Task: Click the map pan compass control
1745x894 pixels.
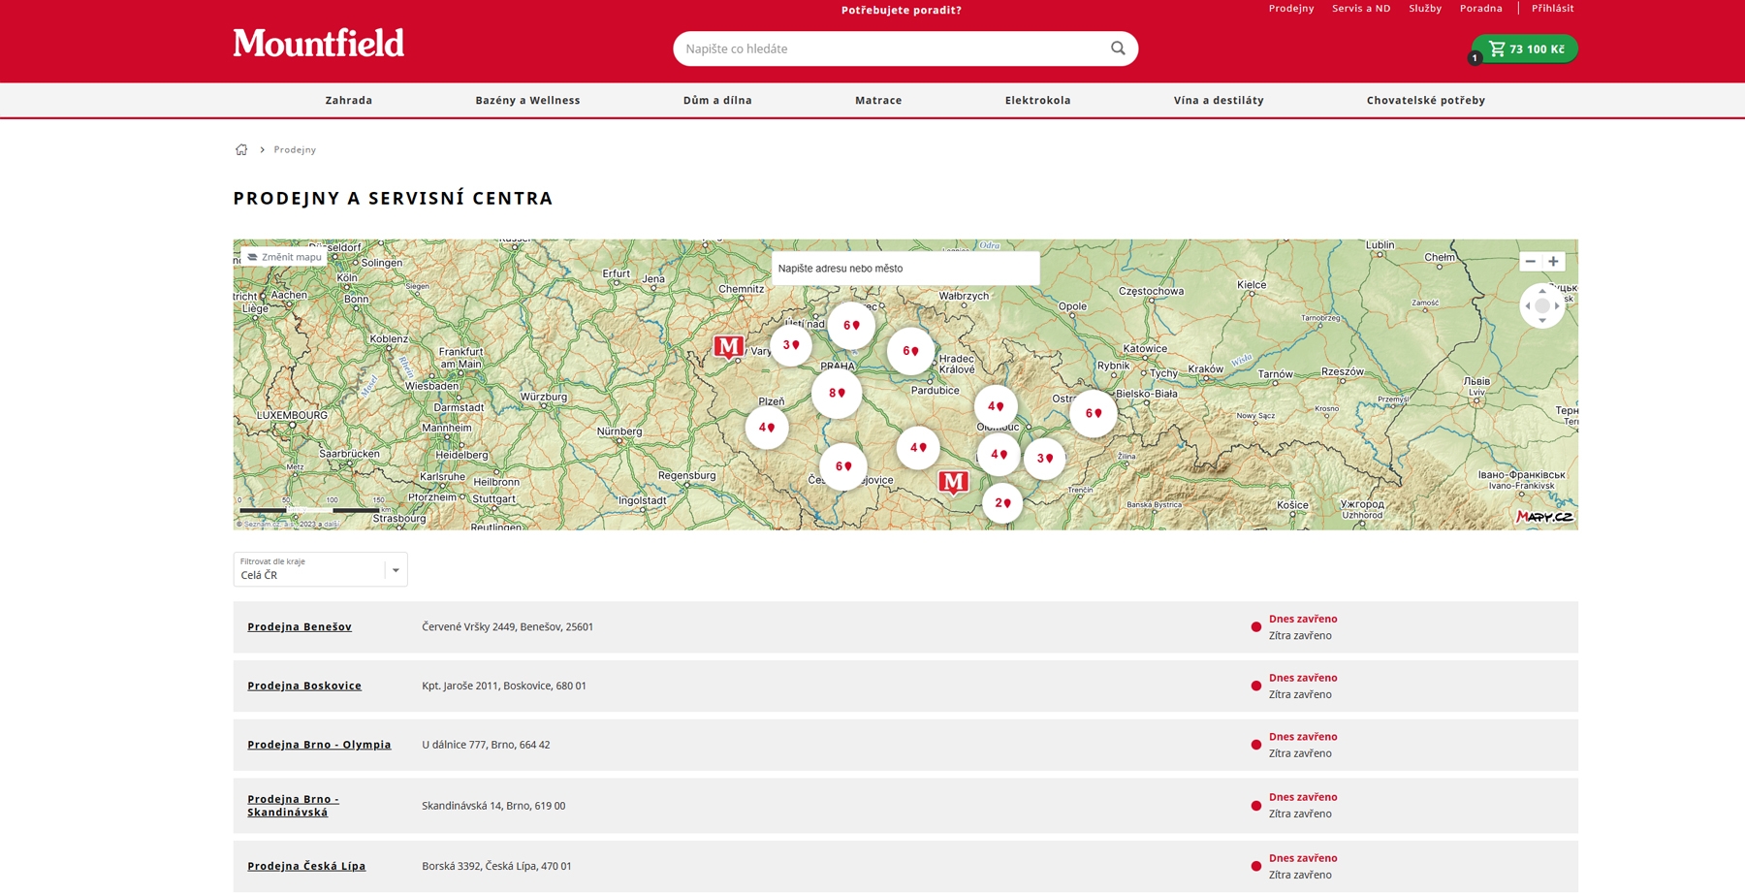Action: pyautogui.click(x=1541, y=305)
